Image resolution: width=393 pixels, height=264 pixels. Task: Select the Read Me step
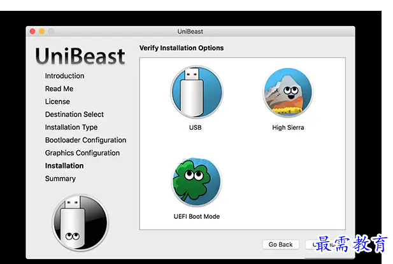point(59,88)
